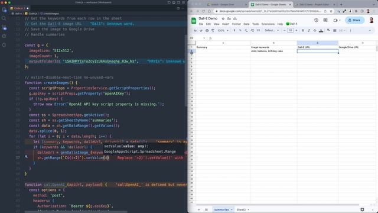378x213 pixels.
Task: Collapse the Sheets header with chevron
Action: click(x=370, y=31)
